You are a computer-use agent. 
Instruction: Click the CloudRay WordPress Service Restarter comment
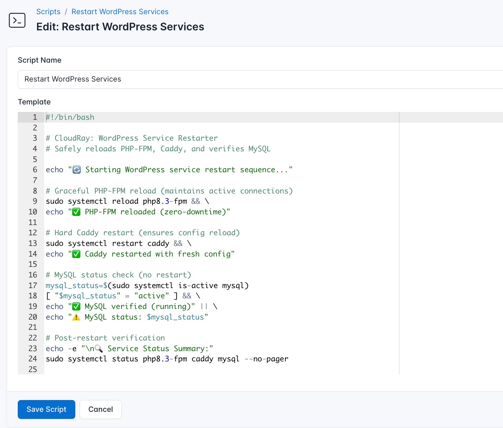131,138
